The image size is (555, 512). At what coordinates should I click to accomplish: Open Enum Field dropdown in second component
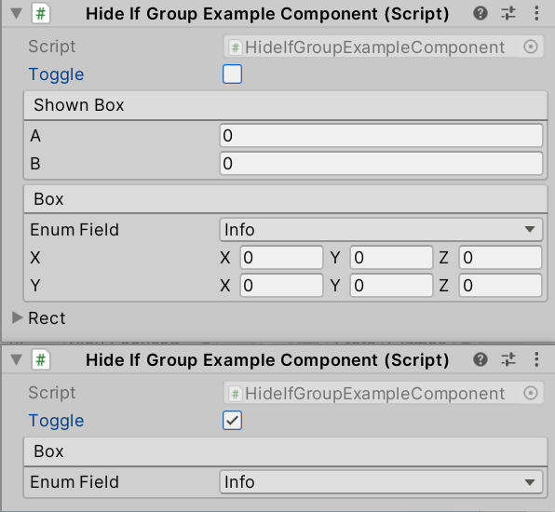point(381,482)
